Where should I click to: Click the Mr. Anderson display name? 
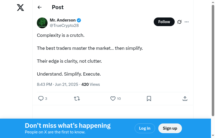tap(63, 20)
